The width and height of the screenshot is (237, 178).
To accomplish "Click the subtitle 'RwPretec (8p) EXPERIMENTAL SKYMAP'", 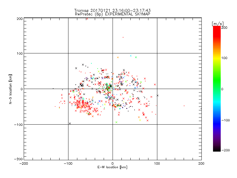I will 113,14.
